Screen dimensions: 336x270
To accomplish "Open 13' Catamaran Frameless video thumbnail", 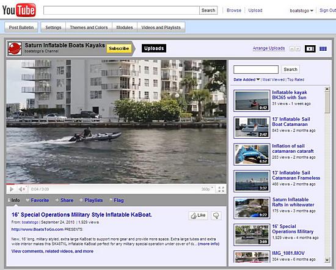I will [x=252, y=181].
